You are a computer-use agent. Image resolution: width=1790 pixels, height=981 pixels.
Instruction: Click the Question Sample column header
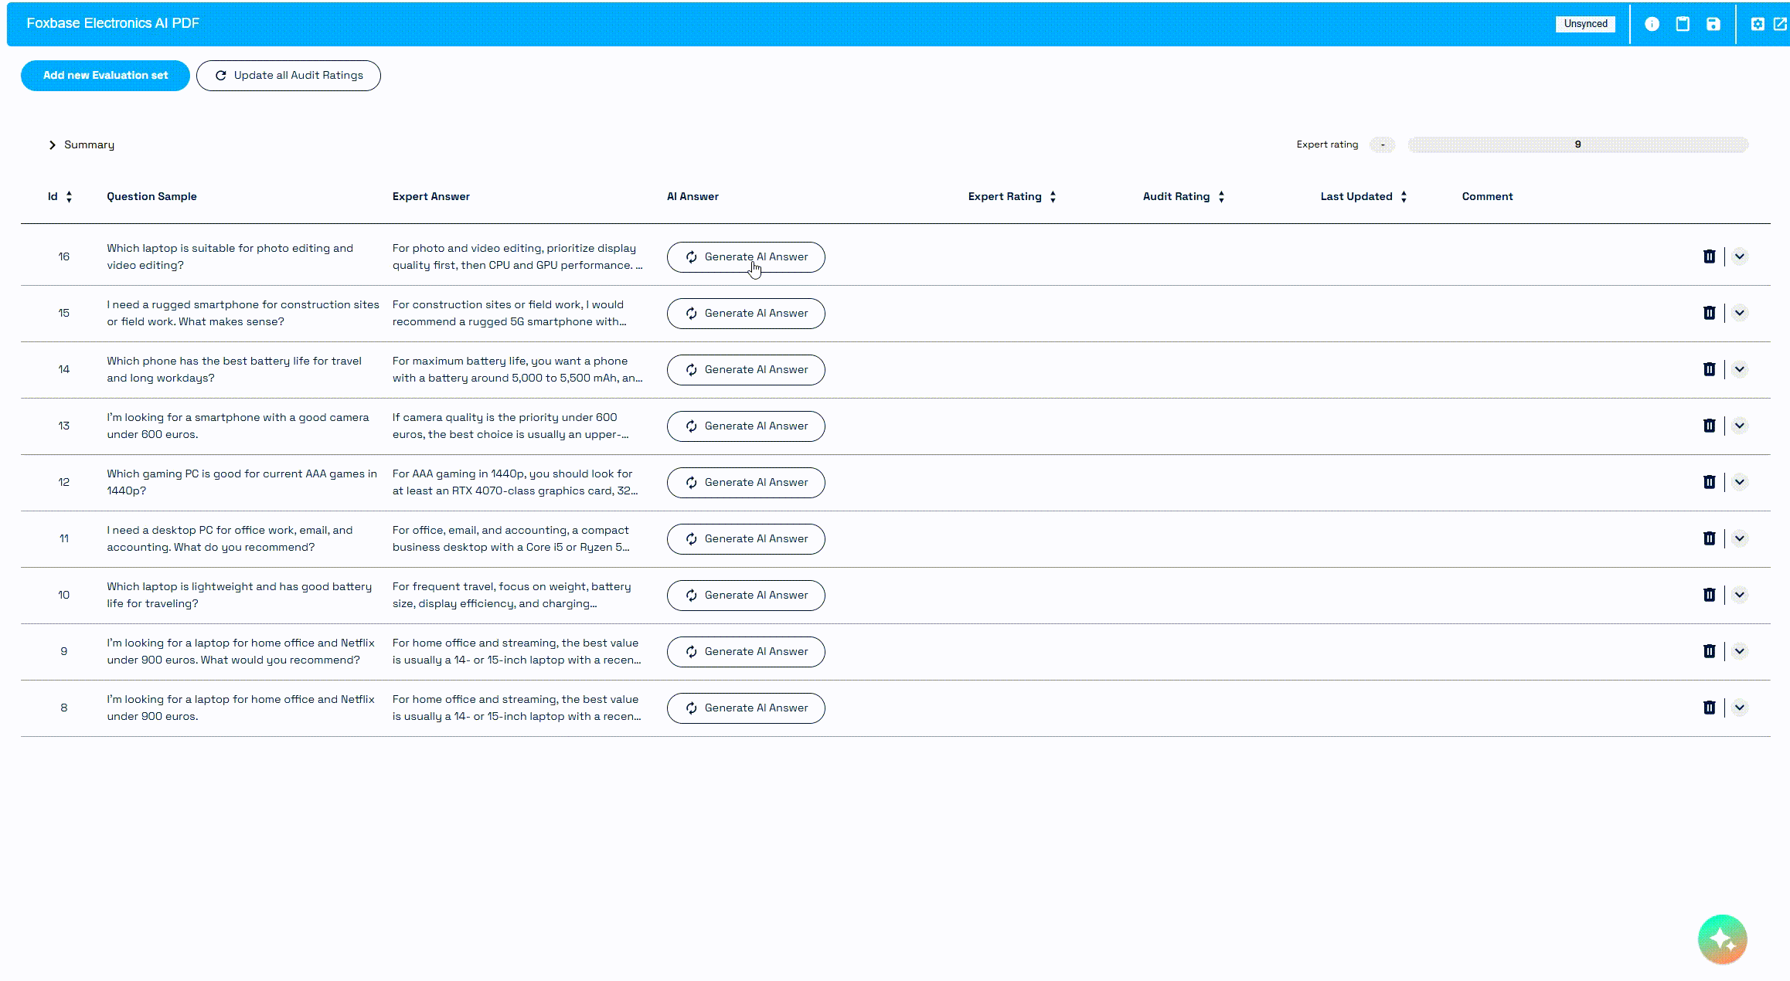pos(151,197)
